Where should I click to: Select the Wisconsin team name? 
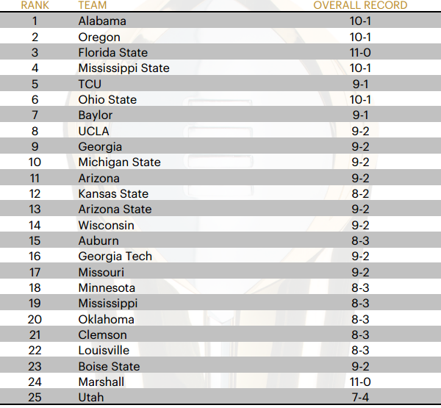106,225
